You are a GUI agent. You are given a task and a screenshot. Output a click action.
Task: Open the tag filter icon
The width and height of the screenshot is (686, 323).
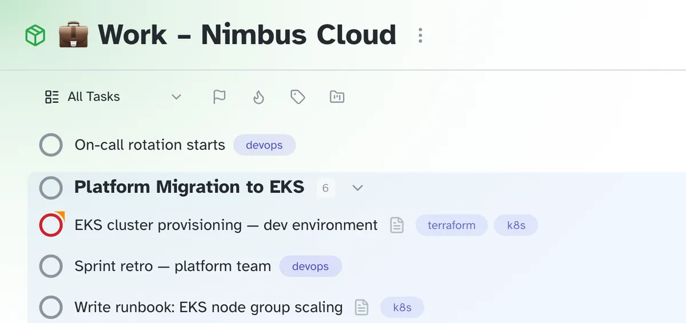[x=297, y=97]
